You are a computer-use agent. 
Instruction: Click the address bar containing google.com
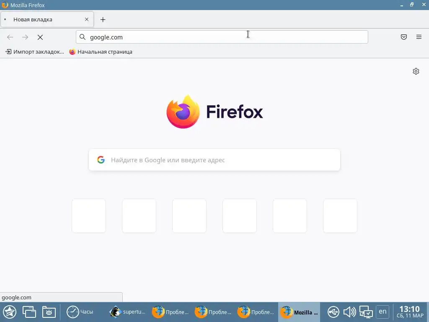point(222,37)
